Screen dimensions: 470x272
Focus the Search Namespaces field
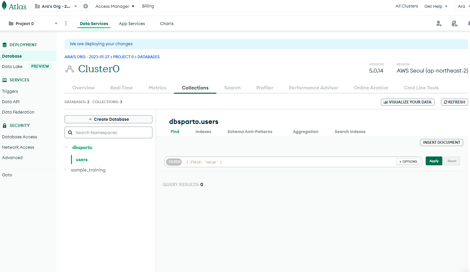(108, 132)
